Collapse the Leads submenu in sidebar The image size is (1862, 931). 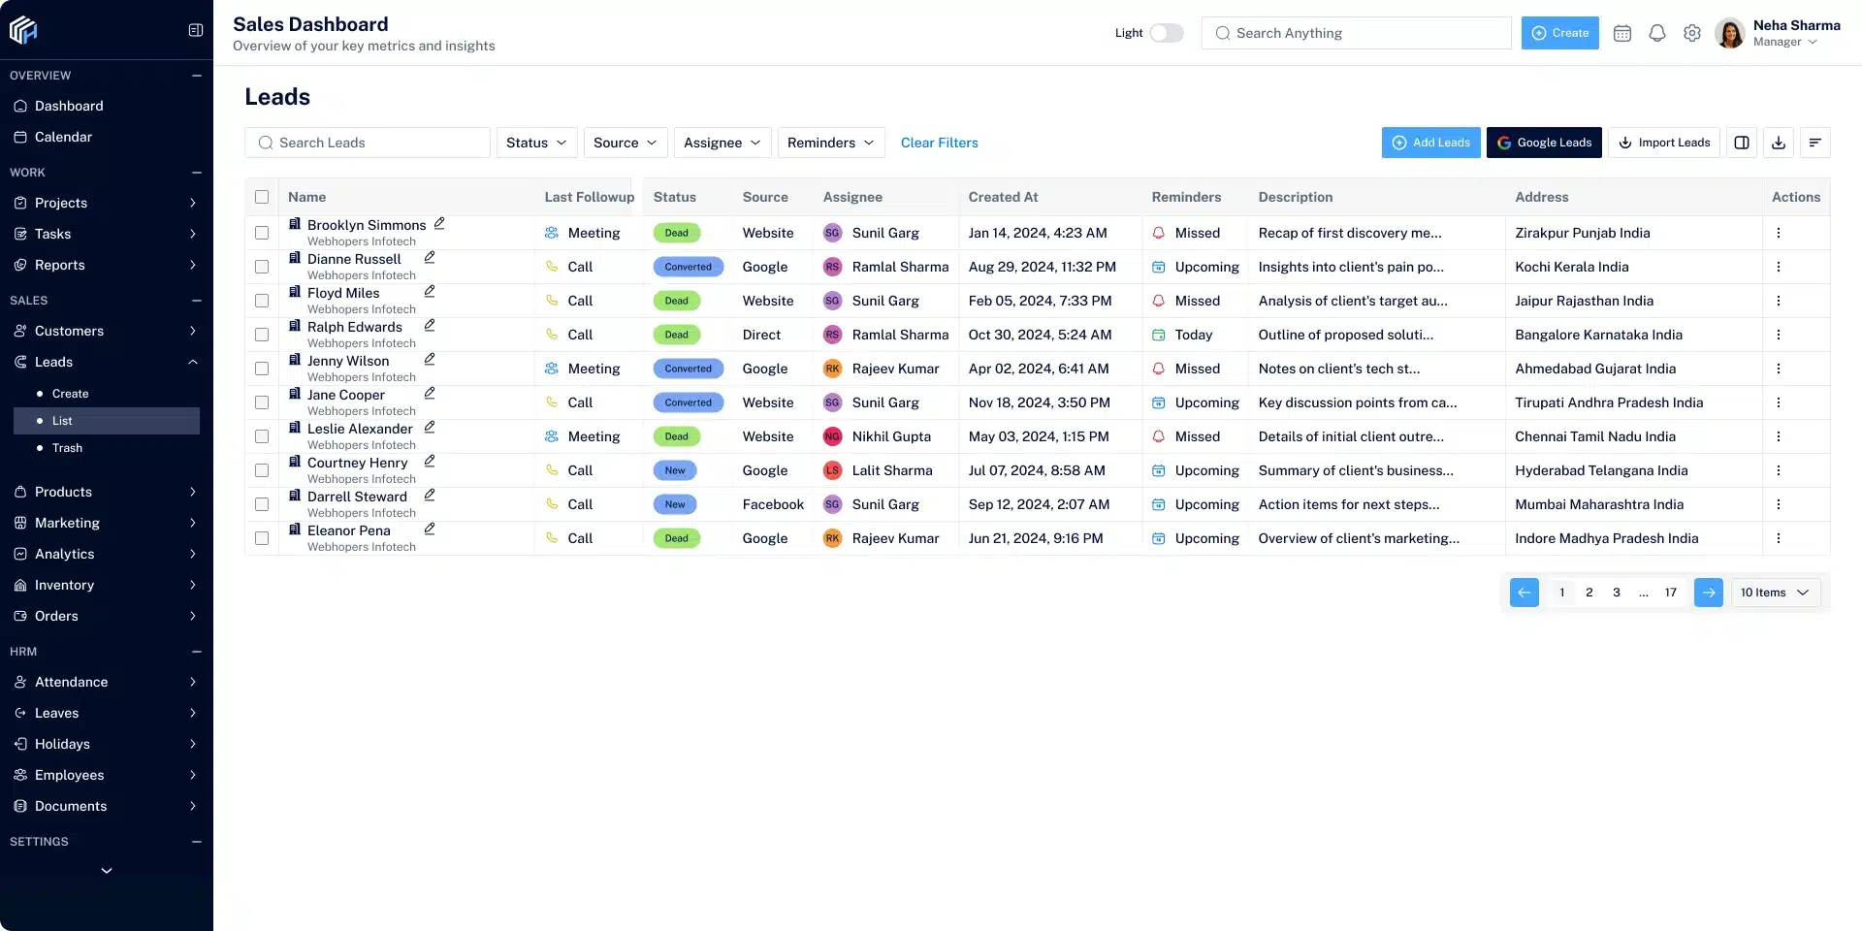click(193, 362)
